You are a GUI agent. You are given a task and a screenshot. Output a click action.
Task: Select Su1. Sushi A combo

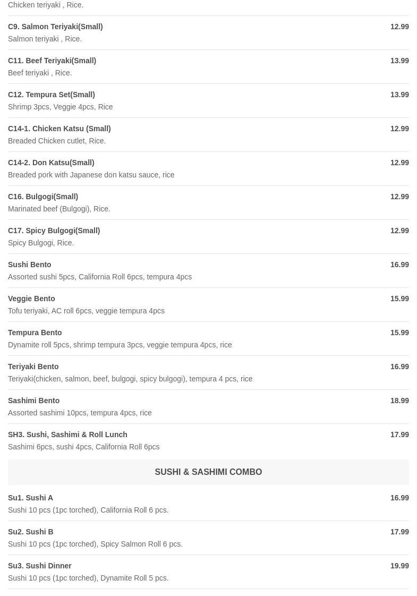point(31,498)
